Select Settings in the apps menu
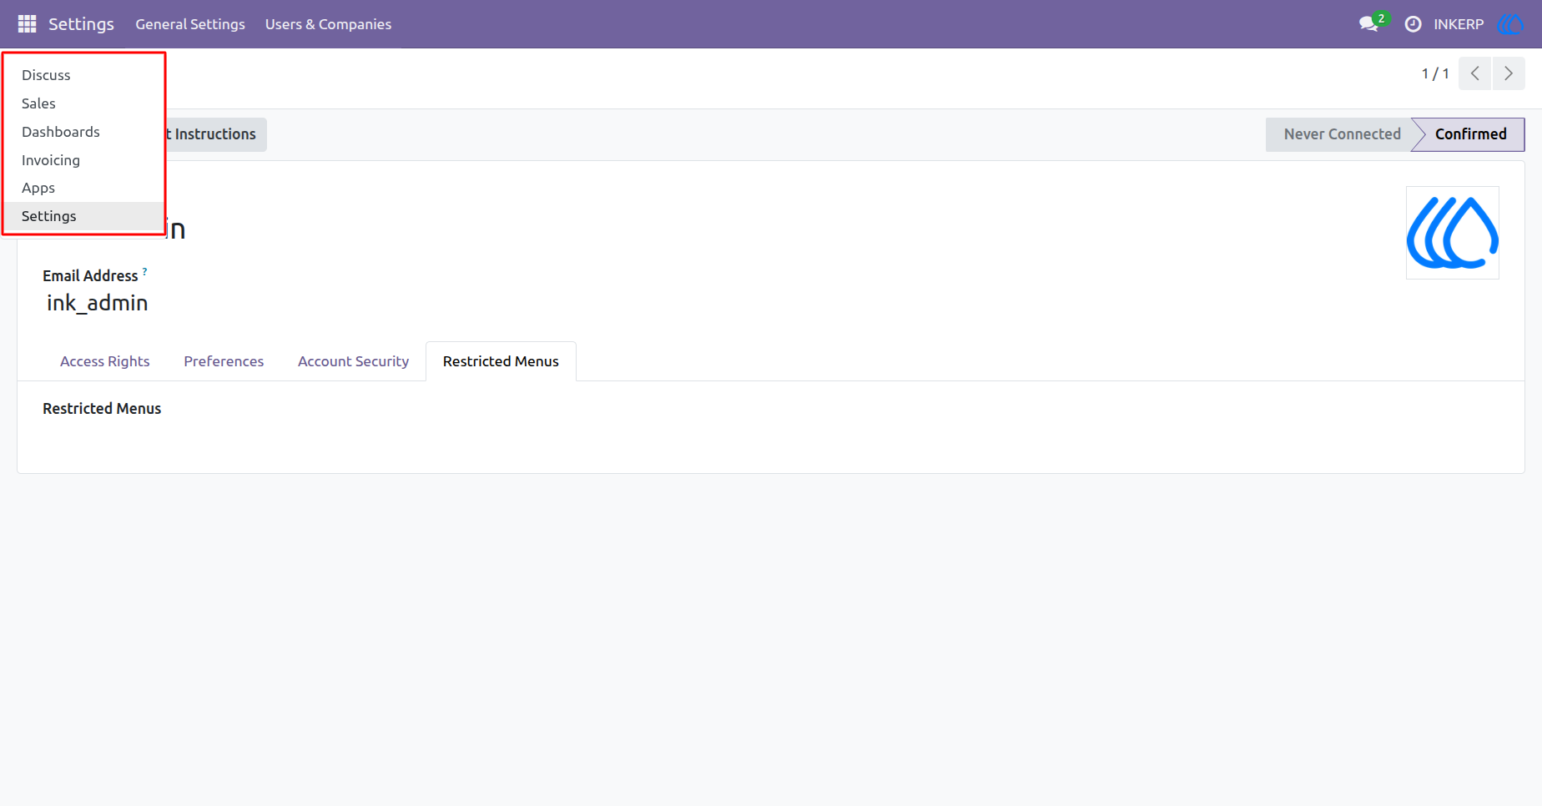This screenshot has height=806, width=1542. (83, 216)
